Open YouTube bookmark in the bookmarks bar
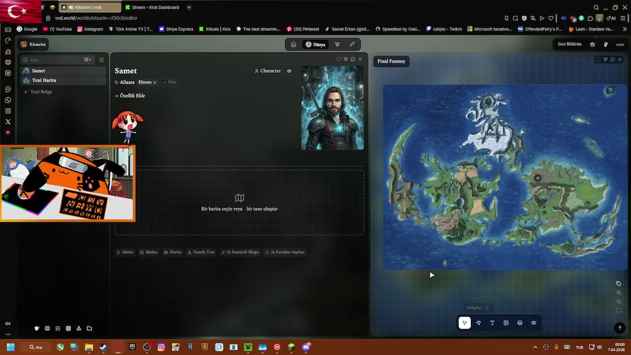631x355 pixels. [58, 29]
